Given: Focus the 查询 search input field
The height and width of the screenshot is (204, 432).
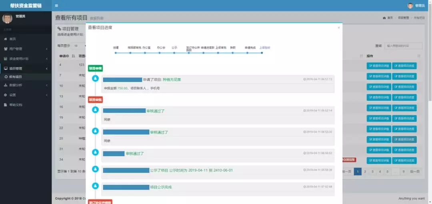Looking at the screenshot, I should pyautogui.click(x=403, y=46).
